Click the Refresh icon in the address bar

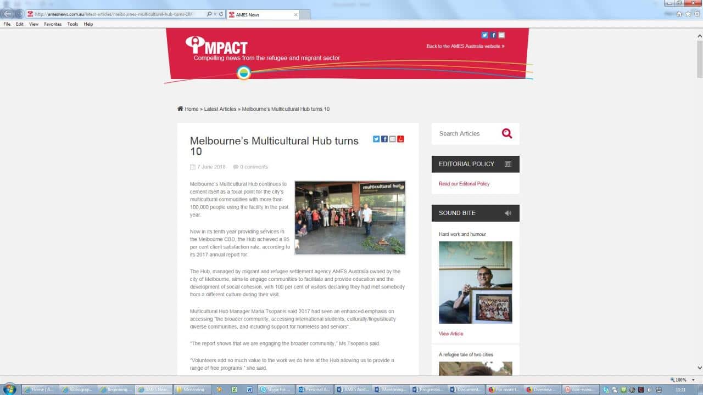(221, 14)
